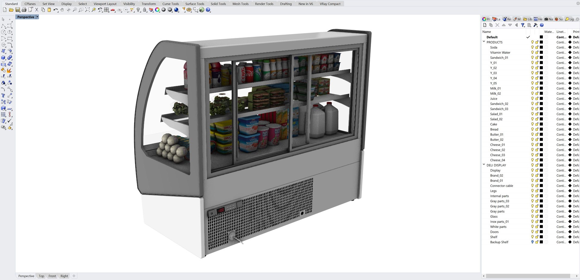The image size is (580, 280).
Task: Toggle lock icon of Doors layer
Action: 537,232
